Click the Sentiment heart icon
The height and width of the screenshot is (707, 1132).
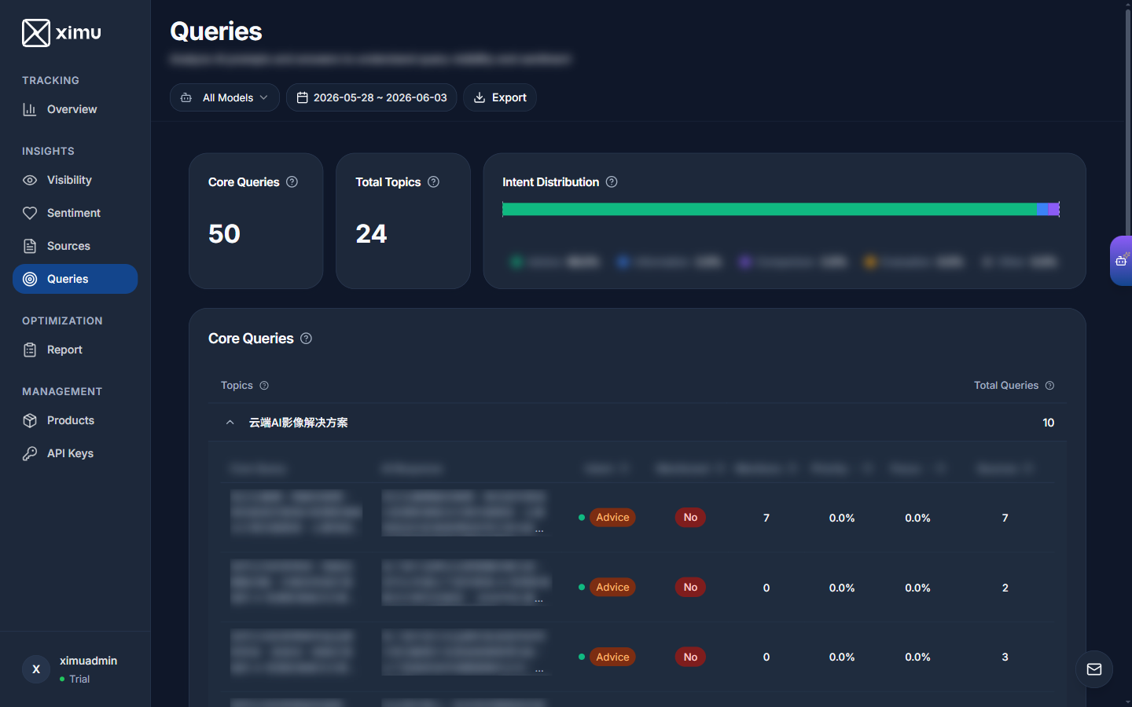(x=30, y=213)
